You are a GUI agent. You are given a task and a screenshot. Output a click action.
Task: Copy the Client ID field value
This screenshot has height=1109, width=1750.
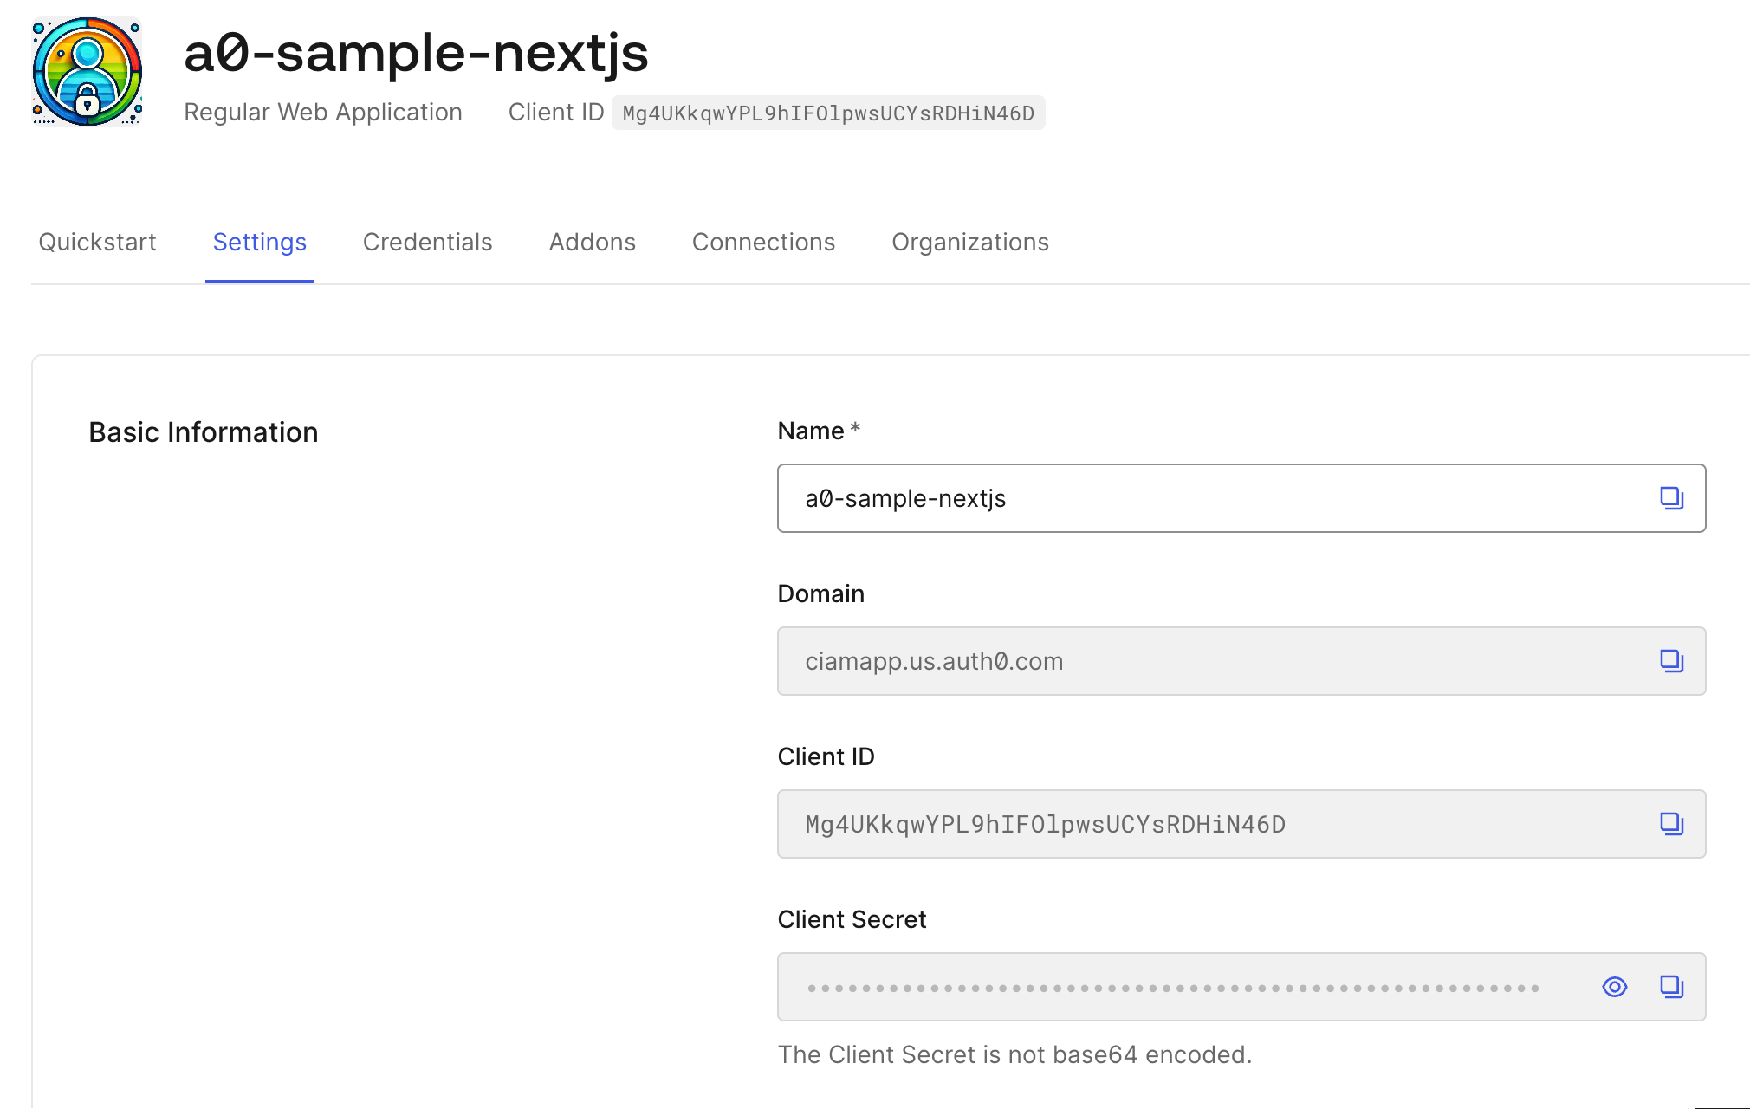pyautogui.click(x=1670, y=824)
